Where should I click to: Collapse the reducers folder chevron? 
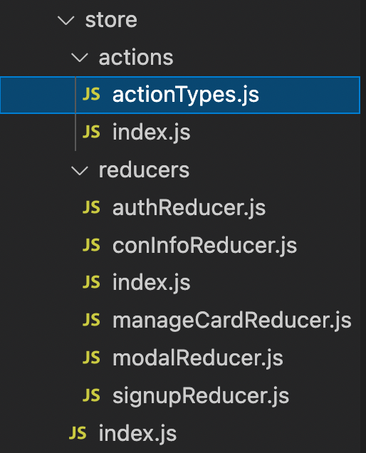point(80,170)
